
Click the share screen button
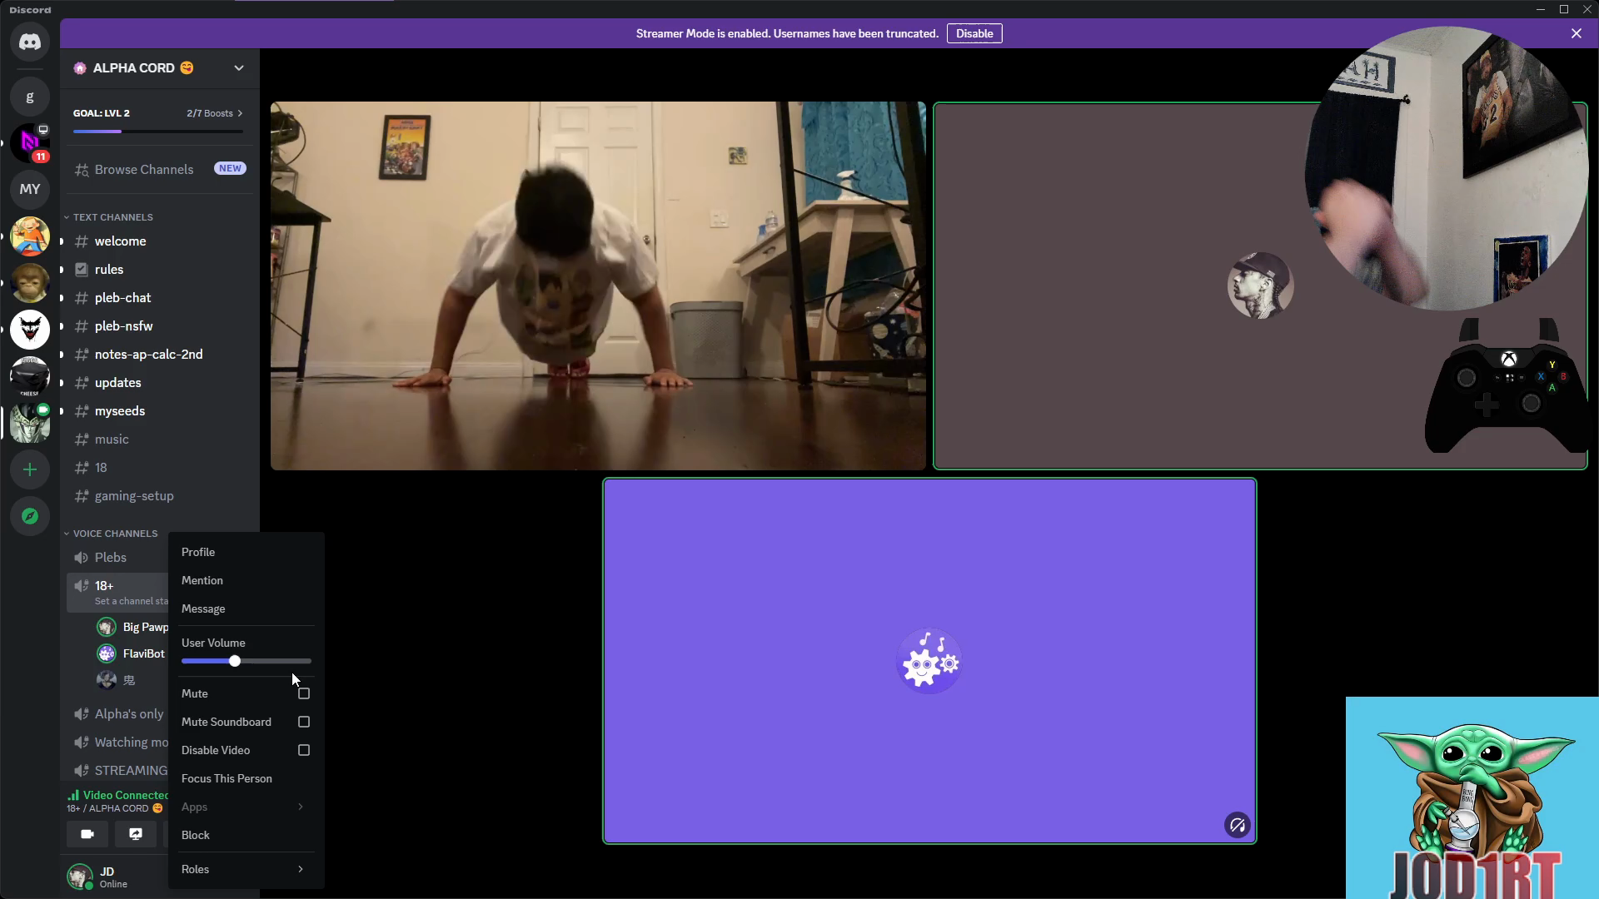(x=136, y=834)
